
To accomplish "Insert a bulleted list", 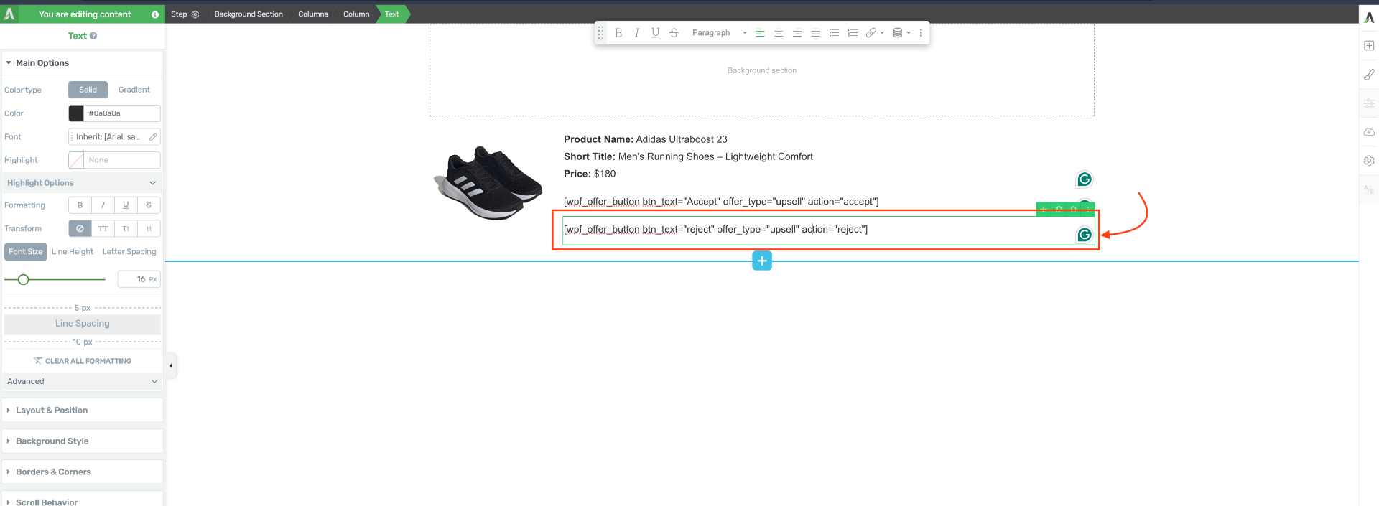I will [834, 33].
